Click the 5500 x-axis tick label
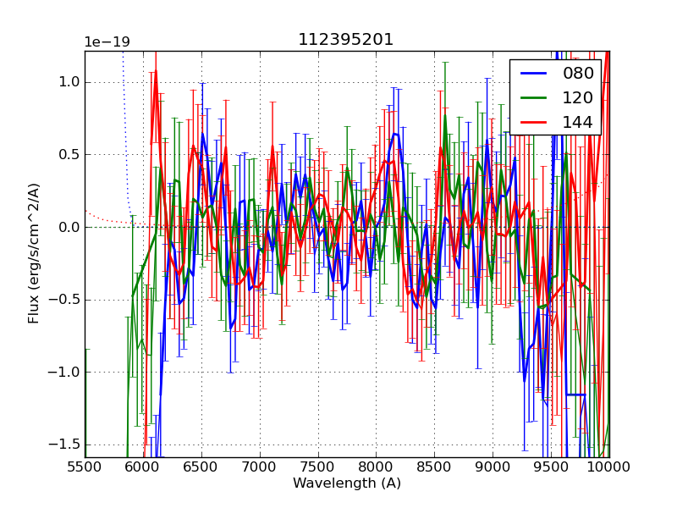677x508 pixels. click(x=85, y=467)
